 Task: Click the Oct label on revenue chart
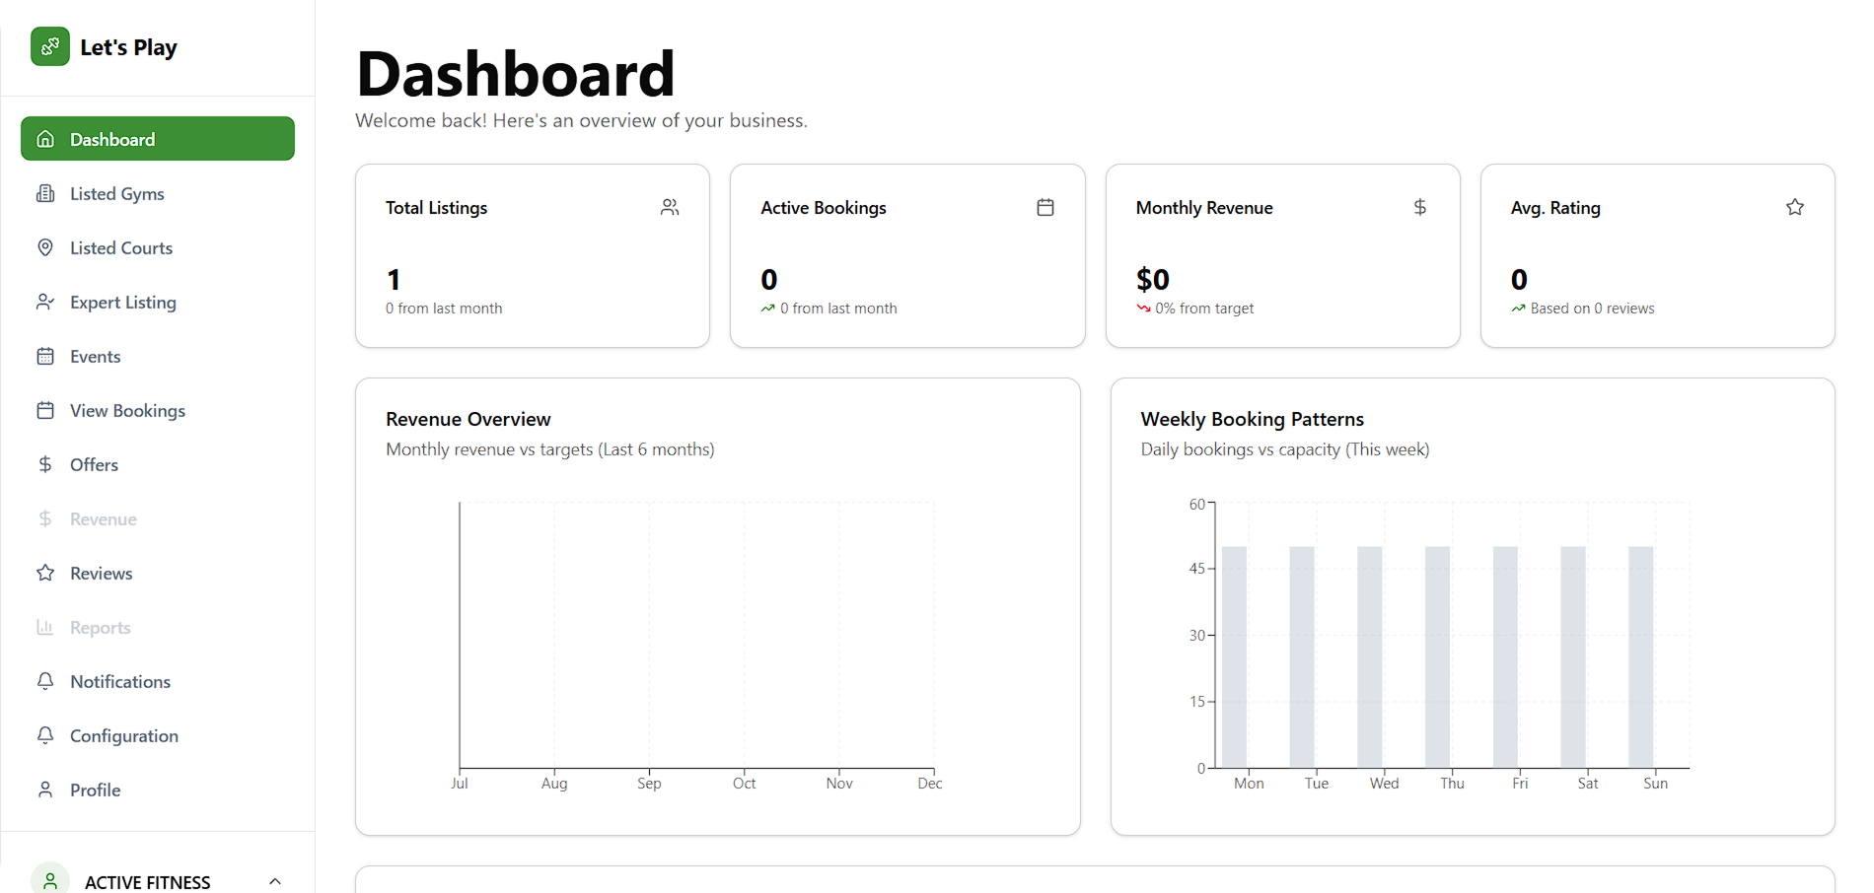click(x=745, y=784)
